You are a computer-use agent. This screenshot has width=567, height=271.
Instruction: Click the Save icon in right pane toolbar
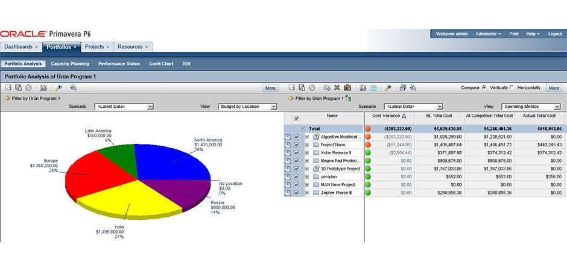(x=292, y=88)
